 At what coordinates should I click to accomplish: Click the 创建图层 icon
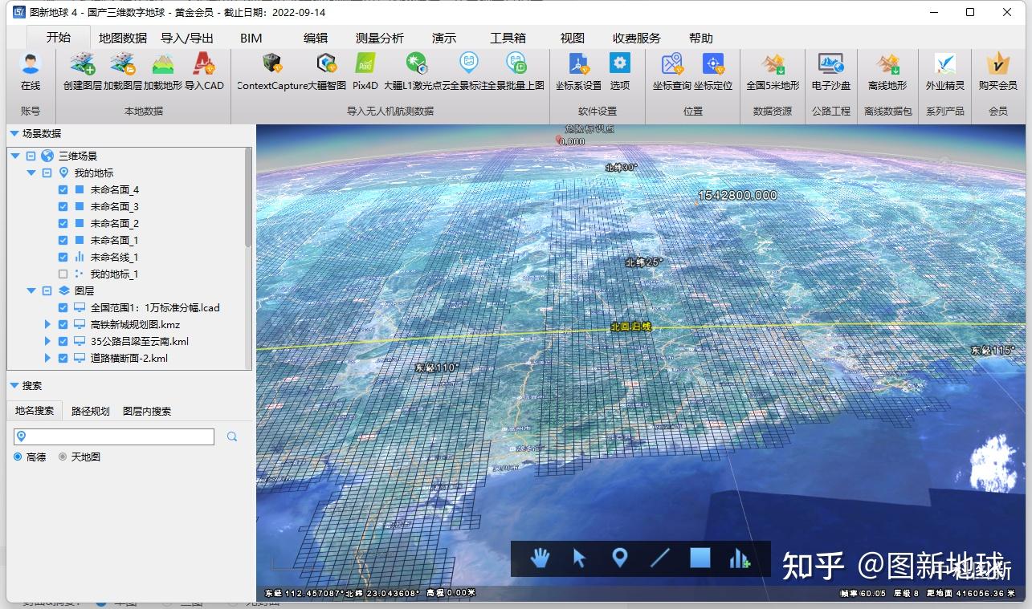[82, 64]
